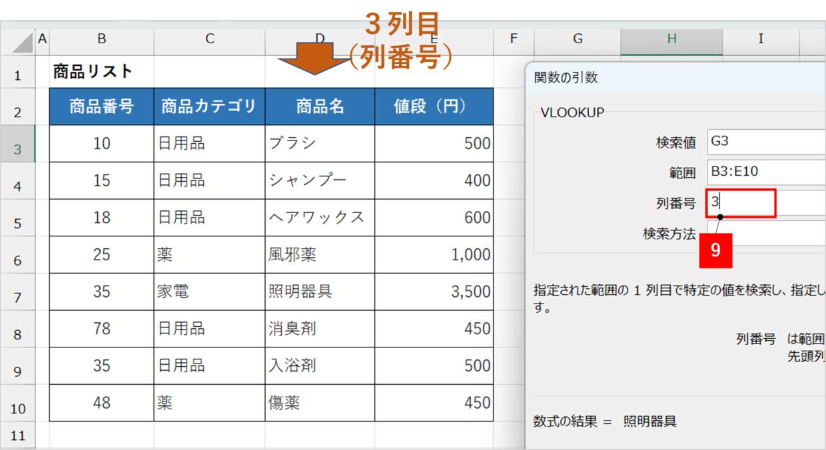Select column B header
The width and height of the screenshot is (826, 450).
tap(101, 39)
